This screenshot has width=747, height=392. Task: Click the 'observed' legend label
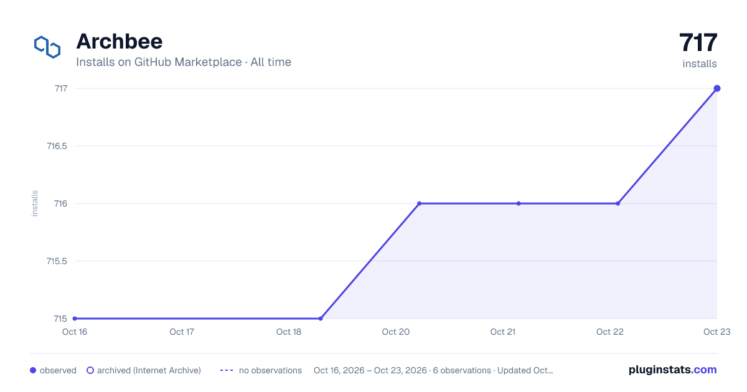pyautogui.click(x=58, y=370)
